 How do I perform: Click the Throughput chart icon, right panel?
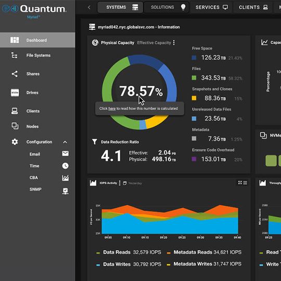point(263,183)
